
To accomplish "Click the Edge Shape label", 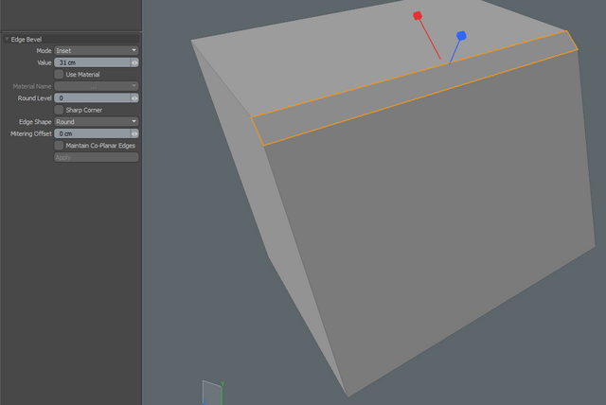I will pyautogui.click(x=35, y=122).
